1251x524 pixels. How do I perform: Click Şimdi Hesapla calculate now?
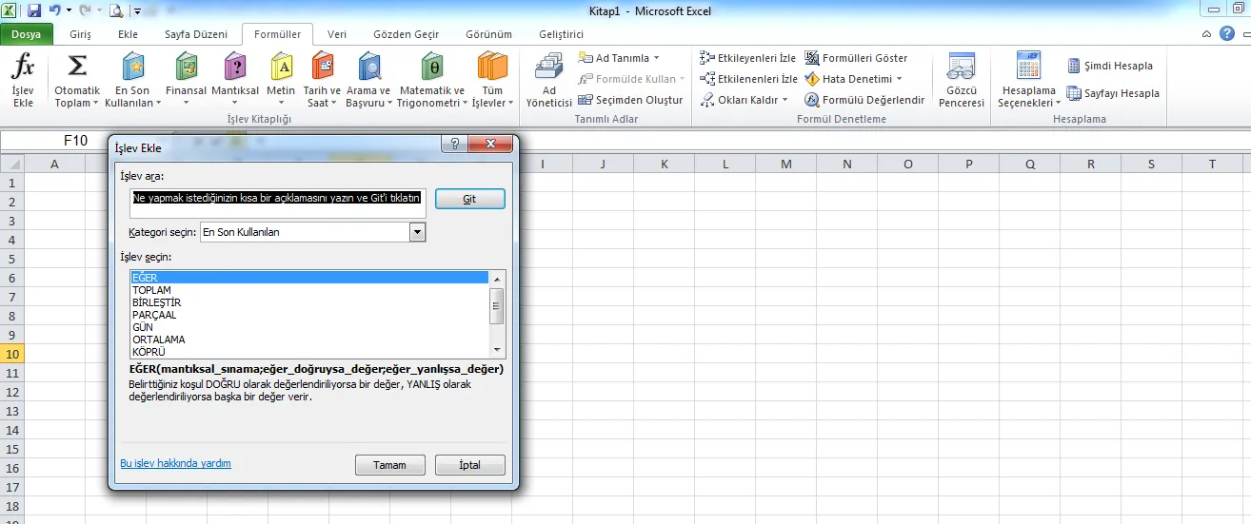click(1110, 66)
